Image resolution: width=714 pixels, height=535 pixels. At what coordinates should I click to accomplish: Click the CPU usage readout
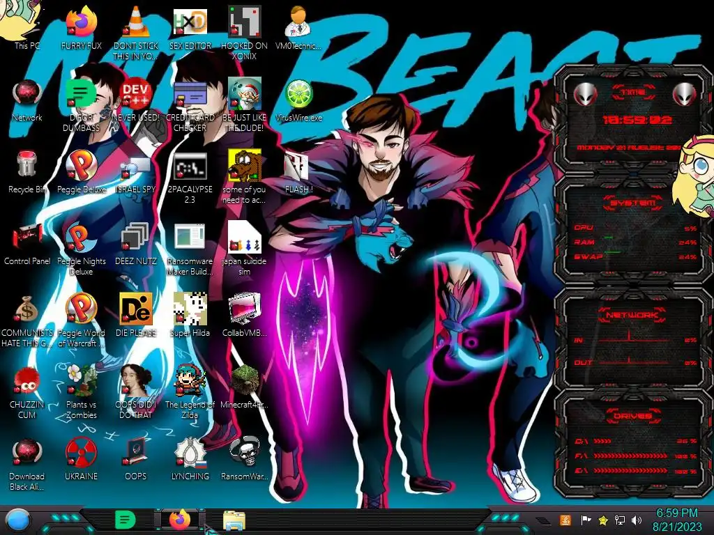[636, 228]
